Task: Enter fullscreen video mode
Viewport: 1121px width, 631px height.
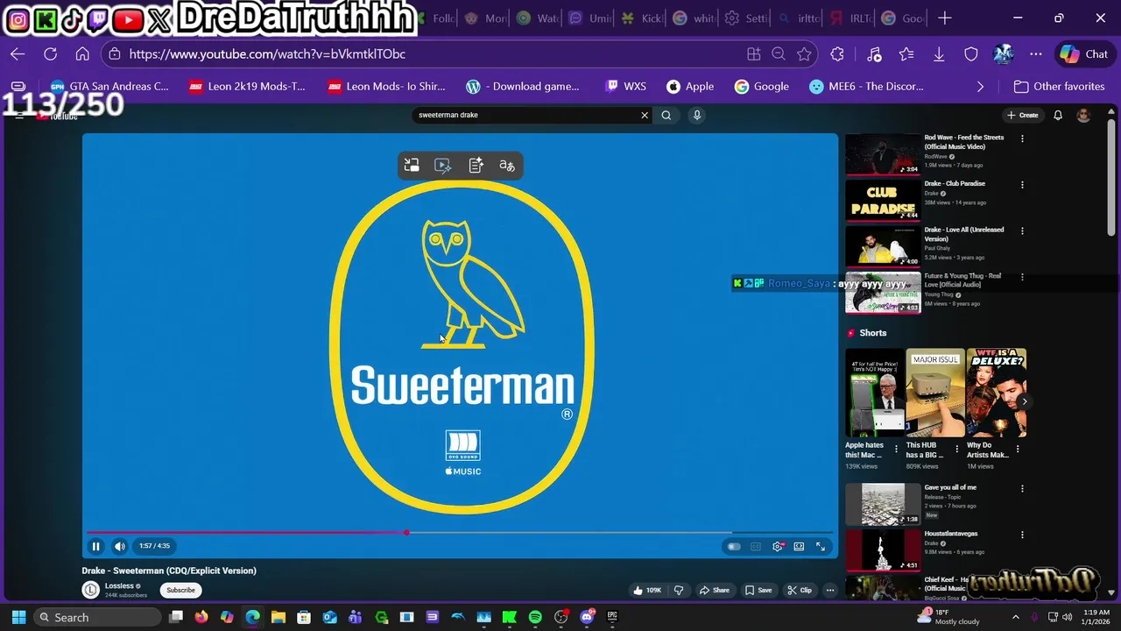Action: [x=821, y=547]
